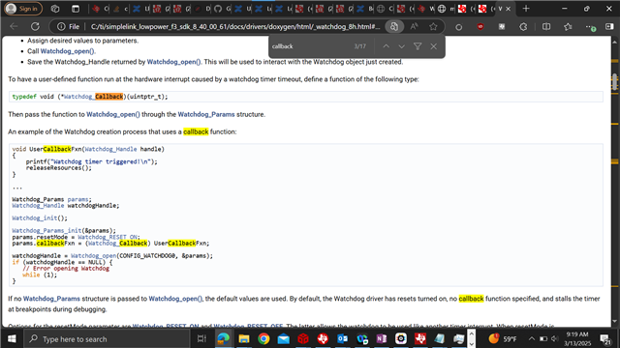Open the red cube app on taskbar
Image resolution: width=620 pixels, height=348 pixels.
click(x=303, y=338)
